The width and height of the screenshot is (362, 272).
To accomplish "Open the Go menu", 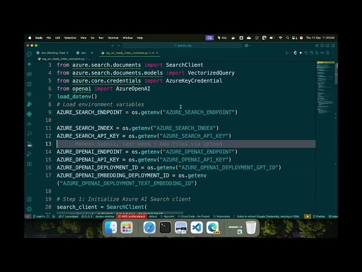I will pos(93,38).
